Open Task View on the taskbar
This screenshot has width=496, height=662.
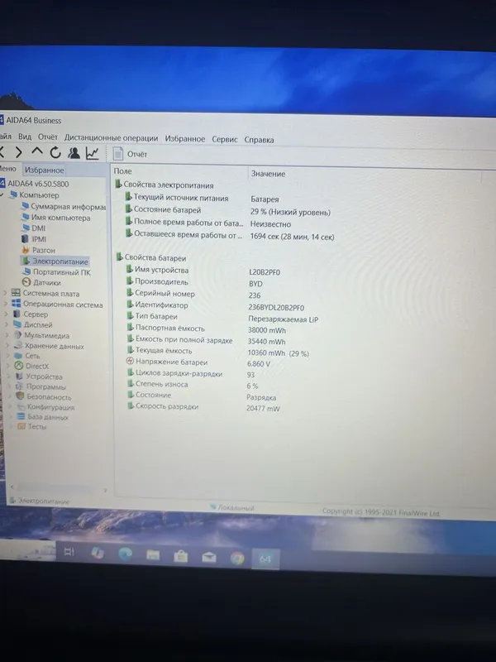tap(69, 551)
